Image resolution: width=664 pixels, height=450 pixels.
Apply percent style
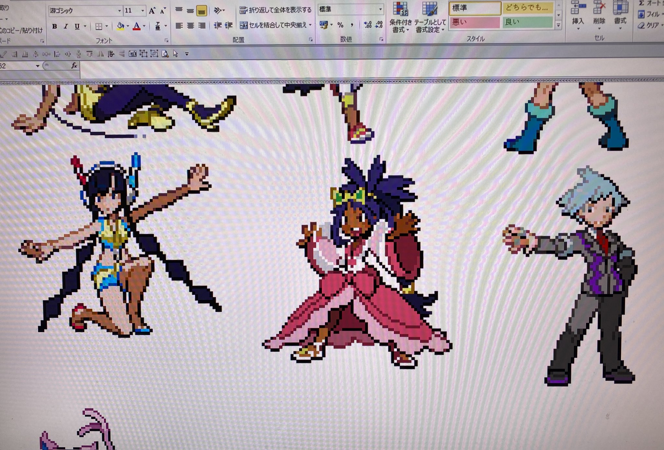(x=340, y=25)
